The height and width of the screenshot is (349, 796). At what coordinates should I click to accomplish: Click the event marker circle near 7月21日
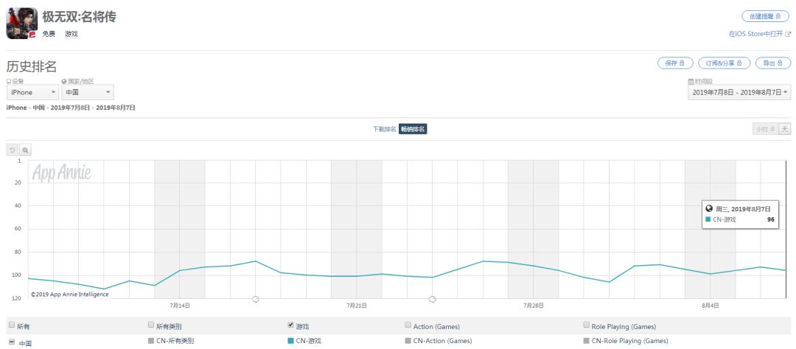pos(433,299)
